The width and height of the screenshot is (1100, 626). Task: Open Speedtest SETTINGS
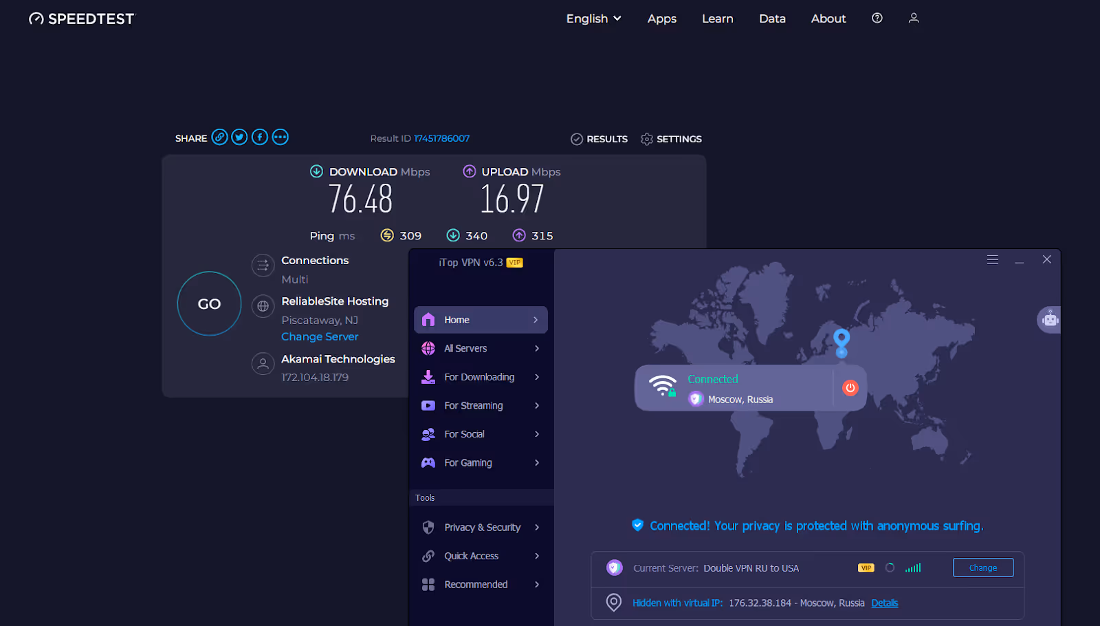671,139
